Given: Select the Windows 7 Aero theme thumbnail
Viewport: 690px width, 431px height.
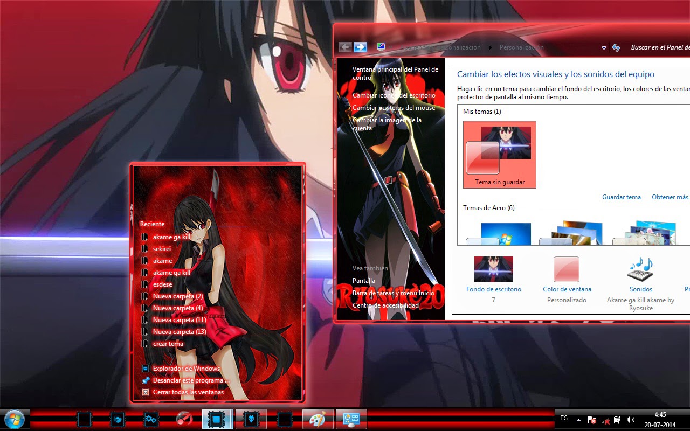Looking at the screenshot, I should [499, 233].
